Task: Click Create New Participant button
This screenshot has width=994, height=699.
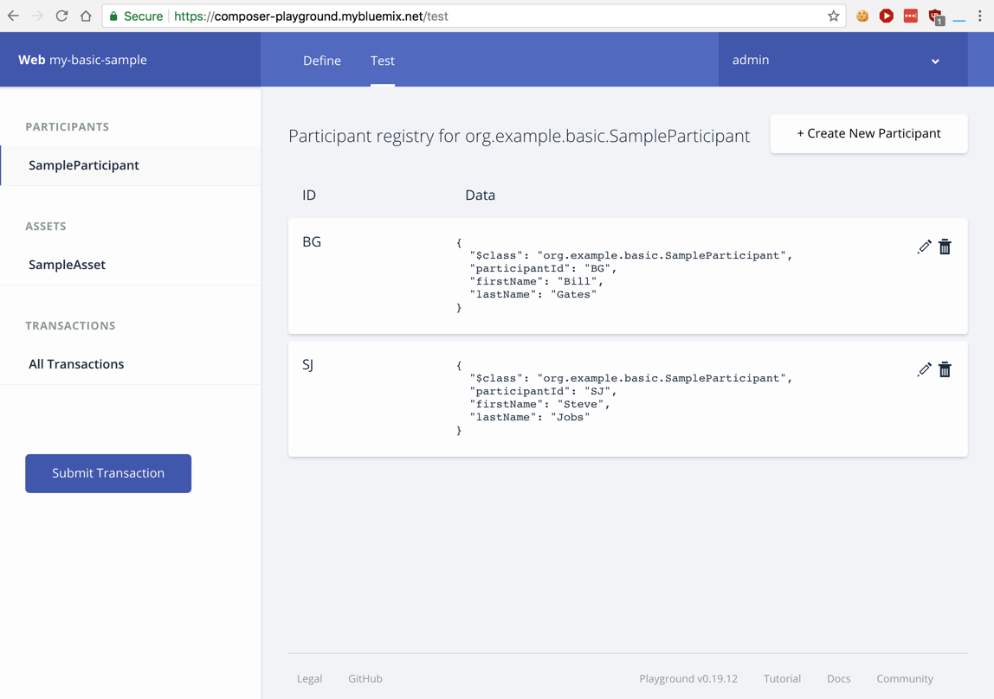Action: 868,133
